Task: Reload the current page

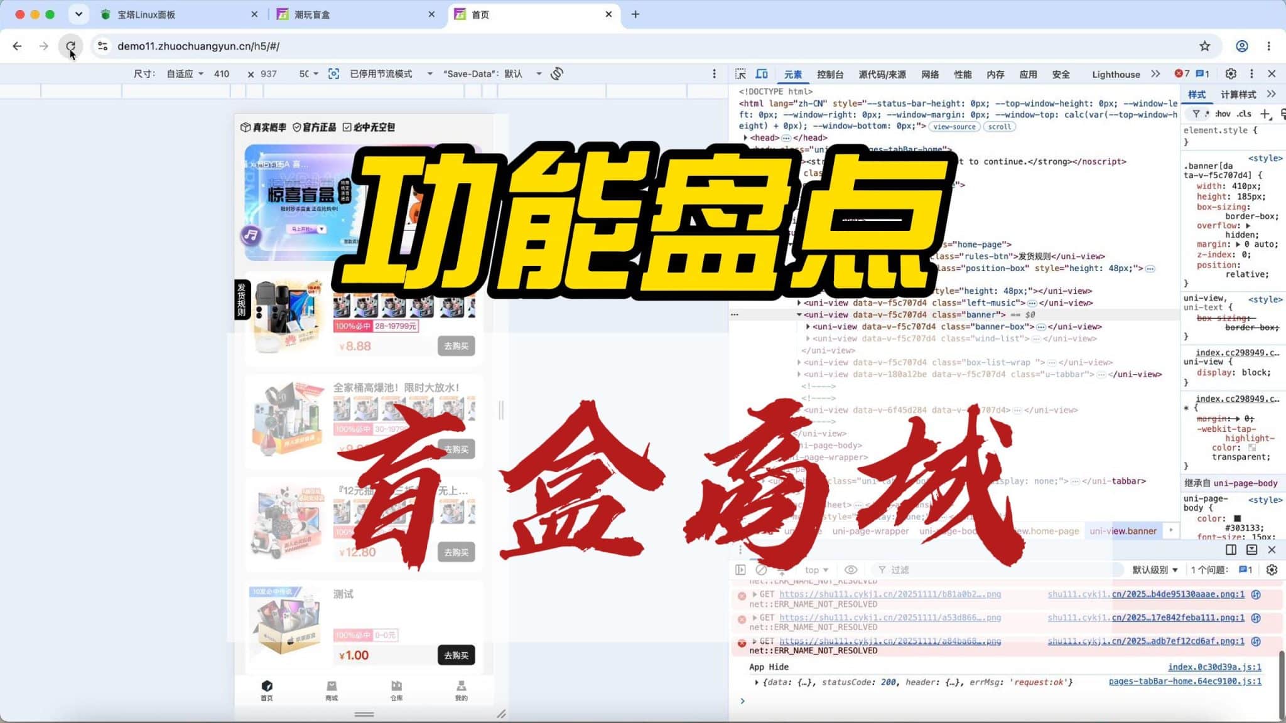Action: click(x=70, y=46)
